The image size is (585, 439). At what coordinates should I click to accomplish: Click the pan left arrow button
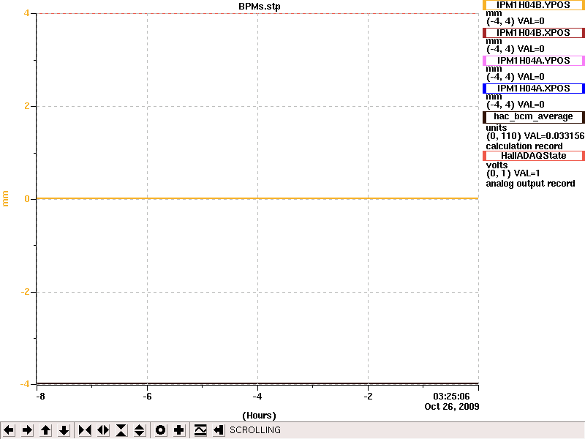click(9, 430)
